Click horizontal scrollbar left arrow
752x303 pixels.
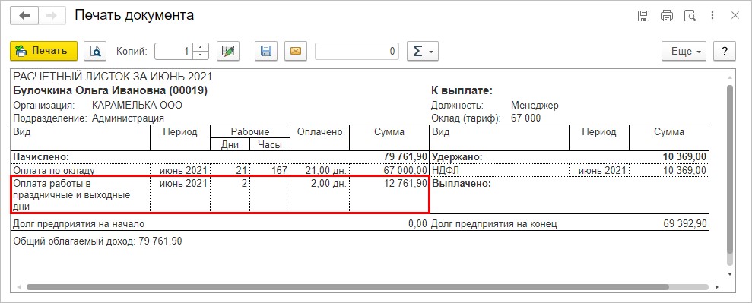point(19,287)
